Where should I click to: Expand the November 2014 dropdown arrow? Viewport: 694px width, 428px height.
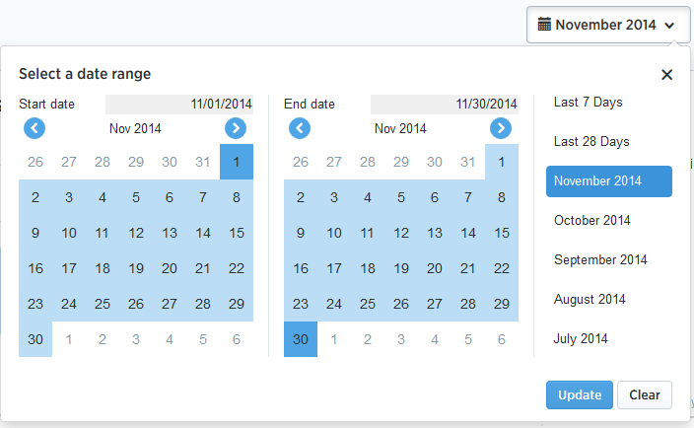[669, 26]
